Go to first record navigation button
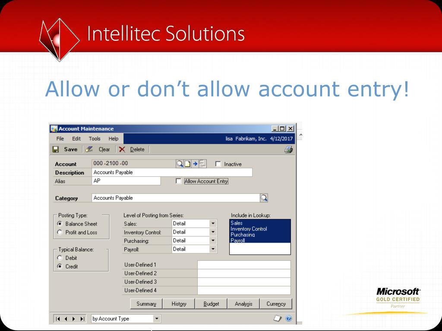Viewport: 442px width, 331px height. pyautogui.click(x=58, y=319)
